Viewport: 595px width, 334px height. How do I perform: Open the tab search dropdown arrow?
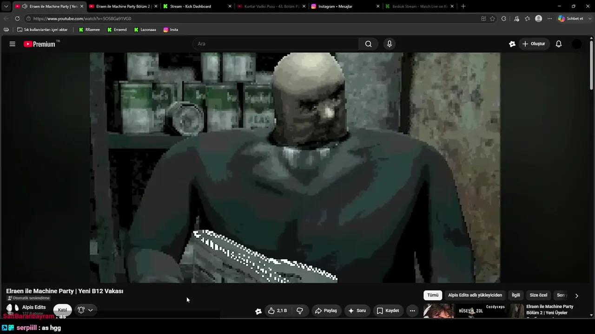6,6
